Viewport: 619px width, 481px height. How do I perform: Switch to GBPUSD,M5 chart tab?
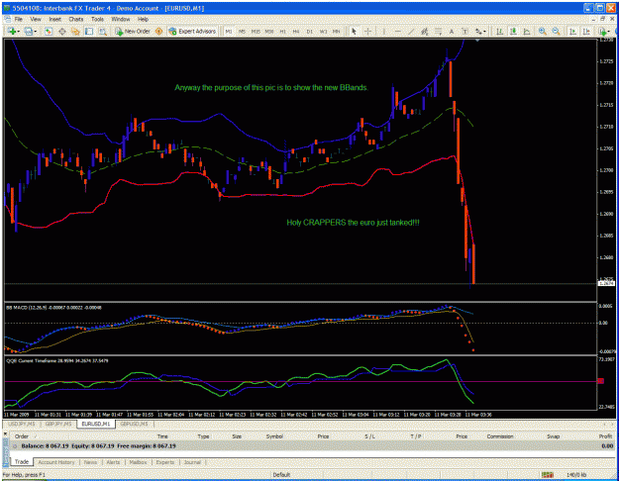[x=135, y=424]
